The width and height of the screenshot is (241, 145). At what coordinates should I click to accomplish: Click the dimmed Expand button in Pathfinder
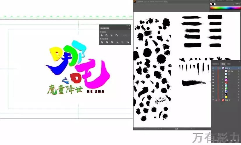[x=125, y=35]
